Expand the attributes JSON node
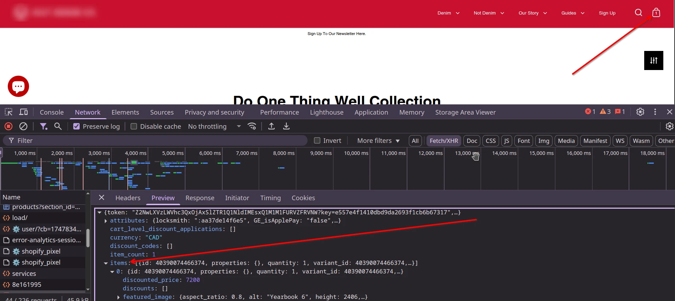Screen dimensions: 675x301 (106, 221)
